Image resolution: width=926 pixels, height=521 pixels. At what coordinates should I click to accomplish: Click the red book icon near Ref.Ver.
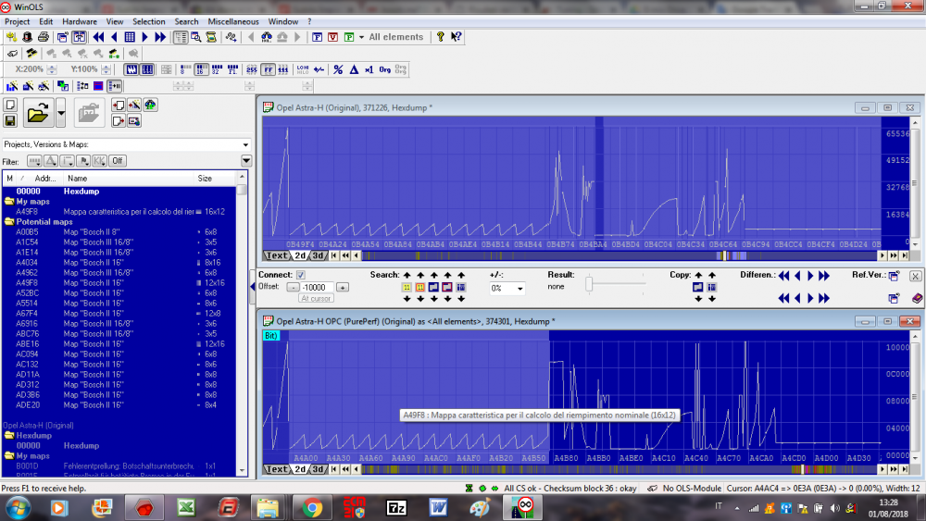(x=917, y=299)
